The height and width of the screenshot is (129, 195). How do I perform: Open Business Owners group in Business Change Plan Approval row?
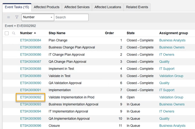pos(172,47)
